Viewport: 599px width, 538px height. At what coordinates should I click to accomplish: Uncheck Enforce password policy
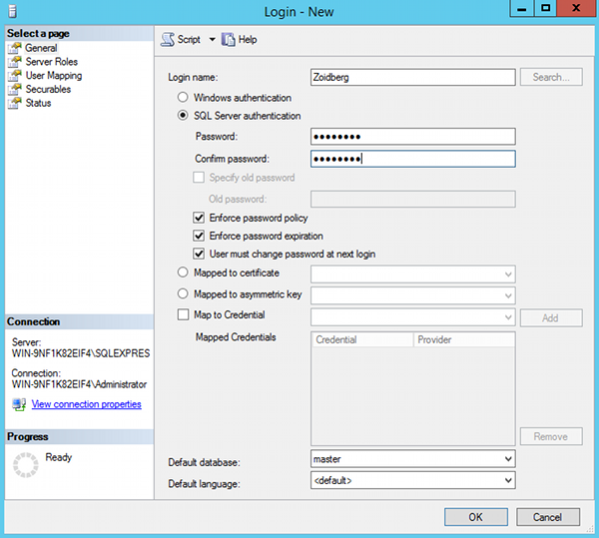[x=199, y=218]
